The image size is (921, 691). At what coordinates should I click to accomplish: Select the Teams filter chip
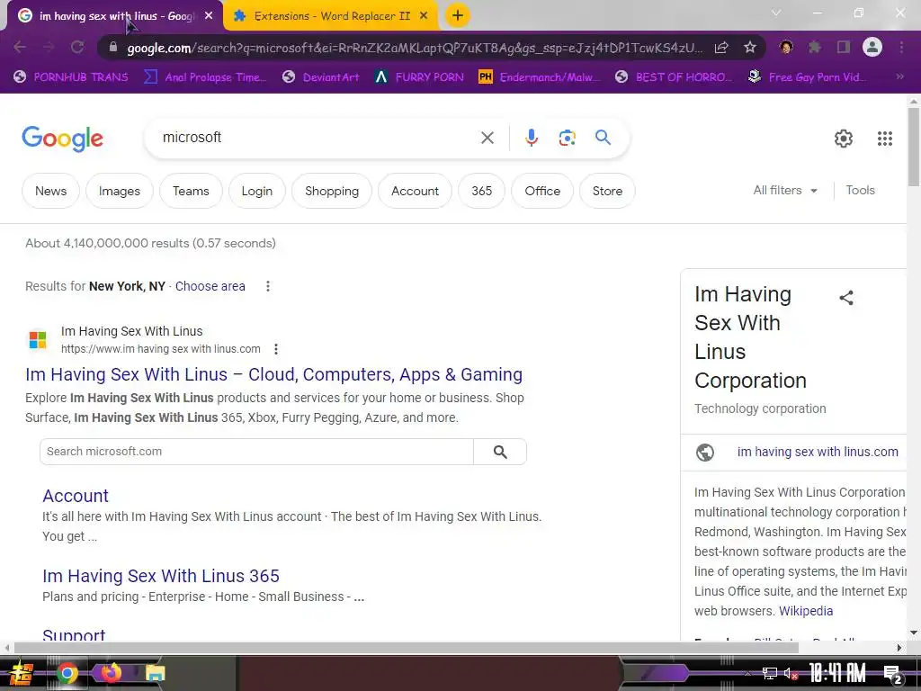191,191
